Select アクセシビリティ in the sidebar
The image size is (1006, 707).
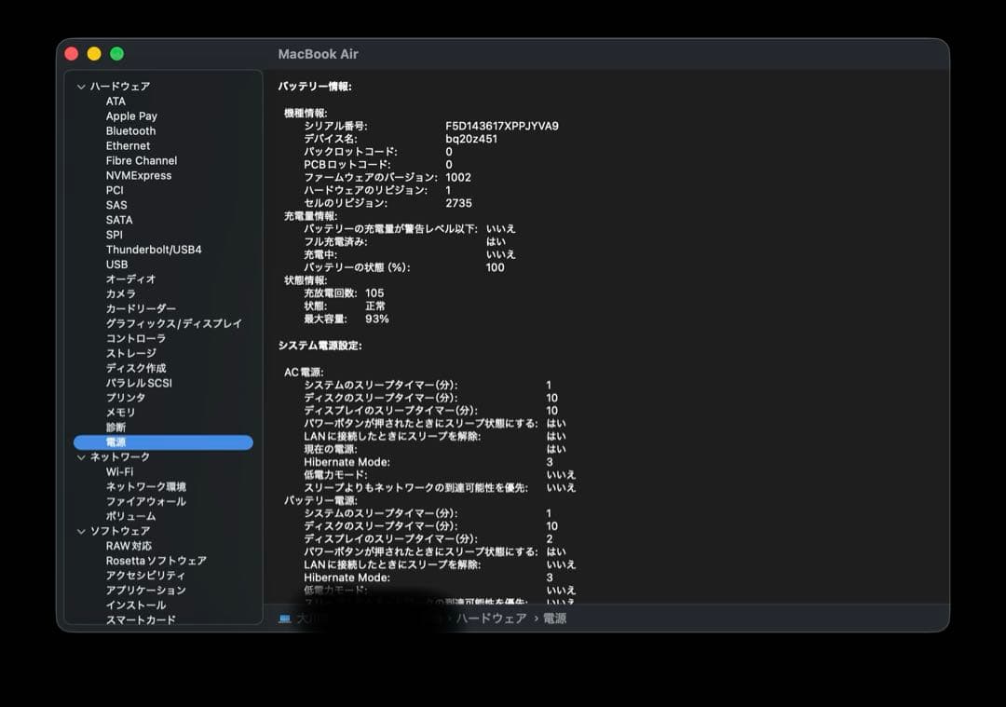145,575
